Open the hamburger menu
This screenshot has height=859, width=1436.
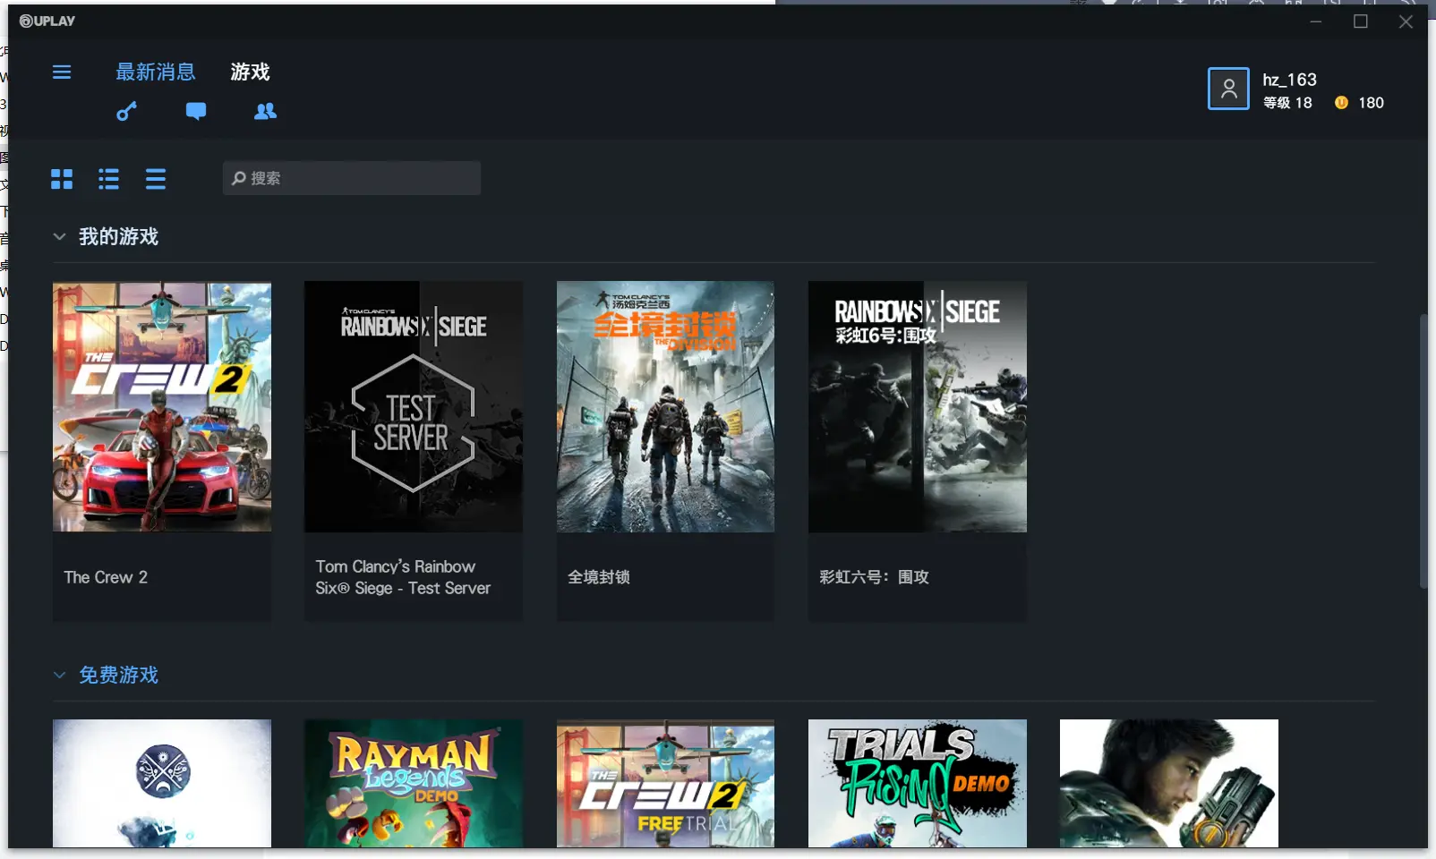point(62,72)
